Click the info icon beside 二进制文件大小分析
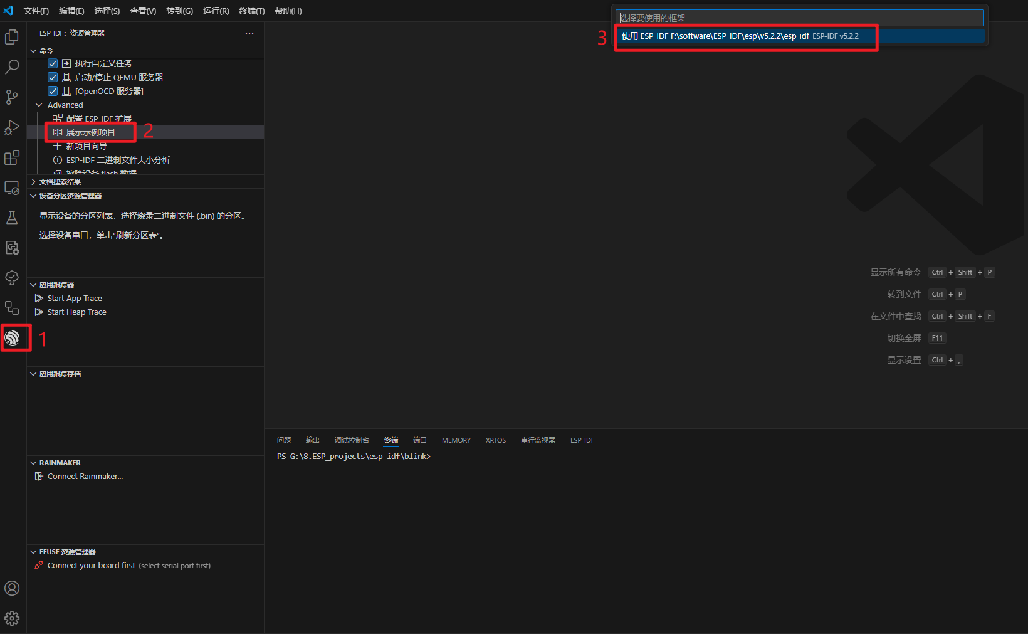Image resolution: width=1028 pixels, height=634 pixels. [58, 160]
